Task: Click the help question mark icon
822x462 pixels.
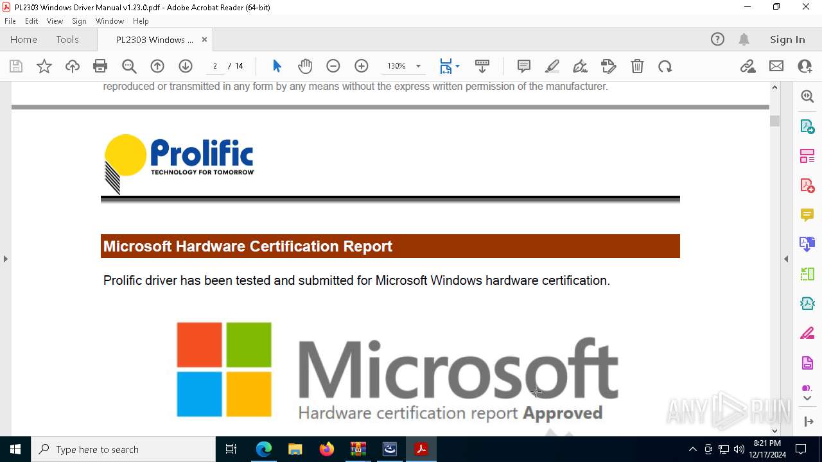Action: [x=717, y=40]
